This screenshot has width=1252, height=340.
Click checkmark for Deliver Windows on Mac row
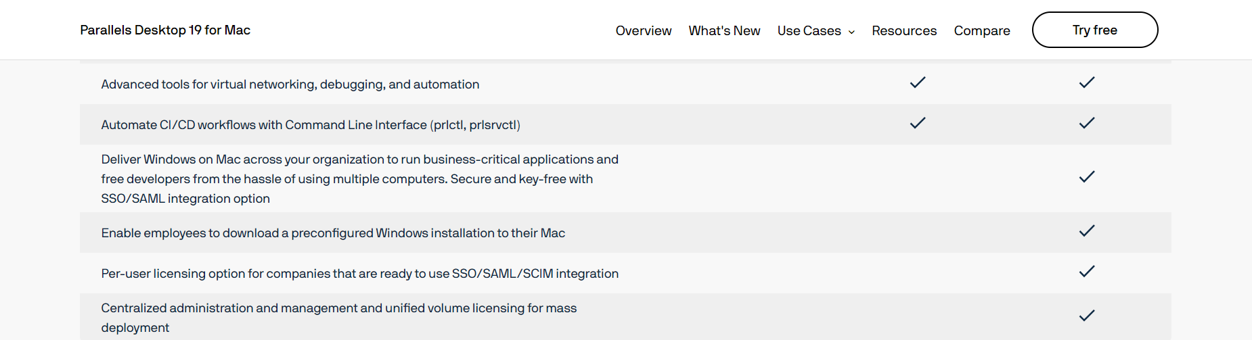coord(1086,177)
